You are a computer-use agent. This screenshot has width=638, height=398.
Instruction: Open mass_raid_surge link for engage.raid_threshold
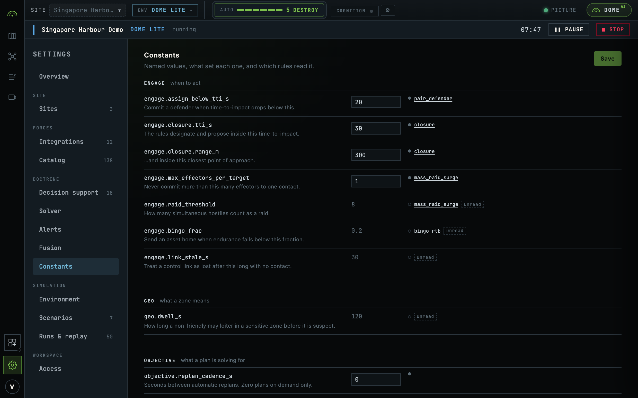click(x=436, y=204)
